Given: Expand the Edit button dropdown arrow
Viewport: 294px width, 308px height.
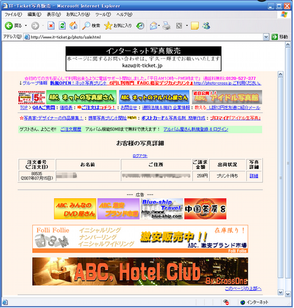Looking at the screenshot, I should (187, 26).
